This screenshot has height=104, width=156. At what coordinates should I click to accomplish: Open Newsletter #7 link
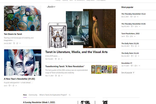coord(127,63)
